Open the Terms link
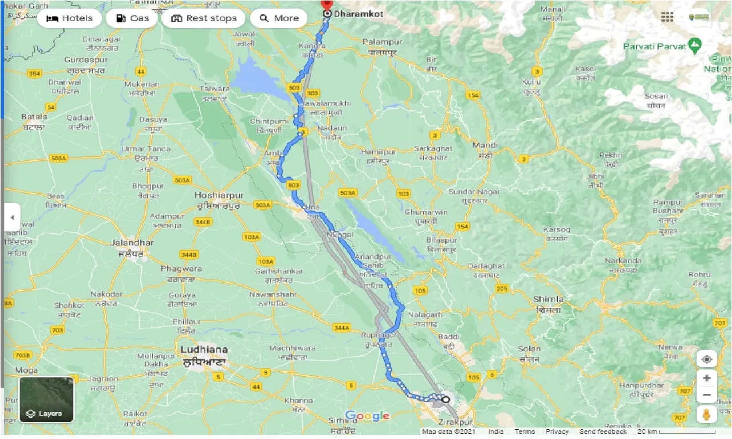This screenshot has height=439, width=732. click(525, 432)
